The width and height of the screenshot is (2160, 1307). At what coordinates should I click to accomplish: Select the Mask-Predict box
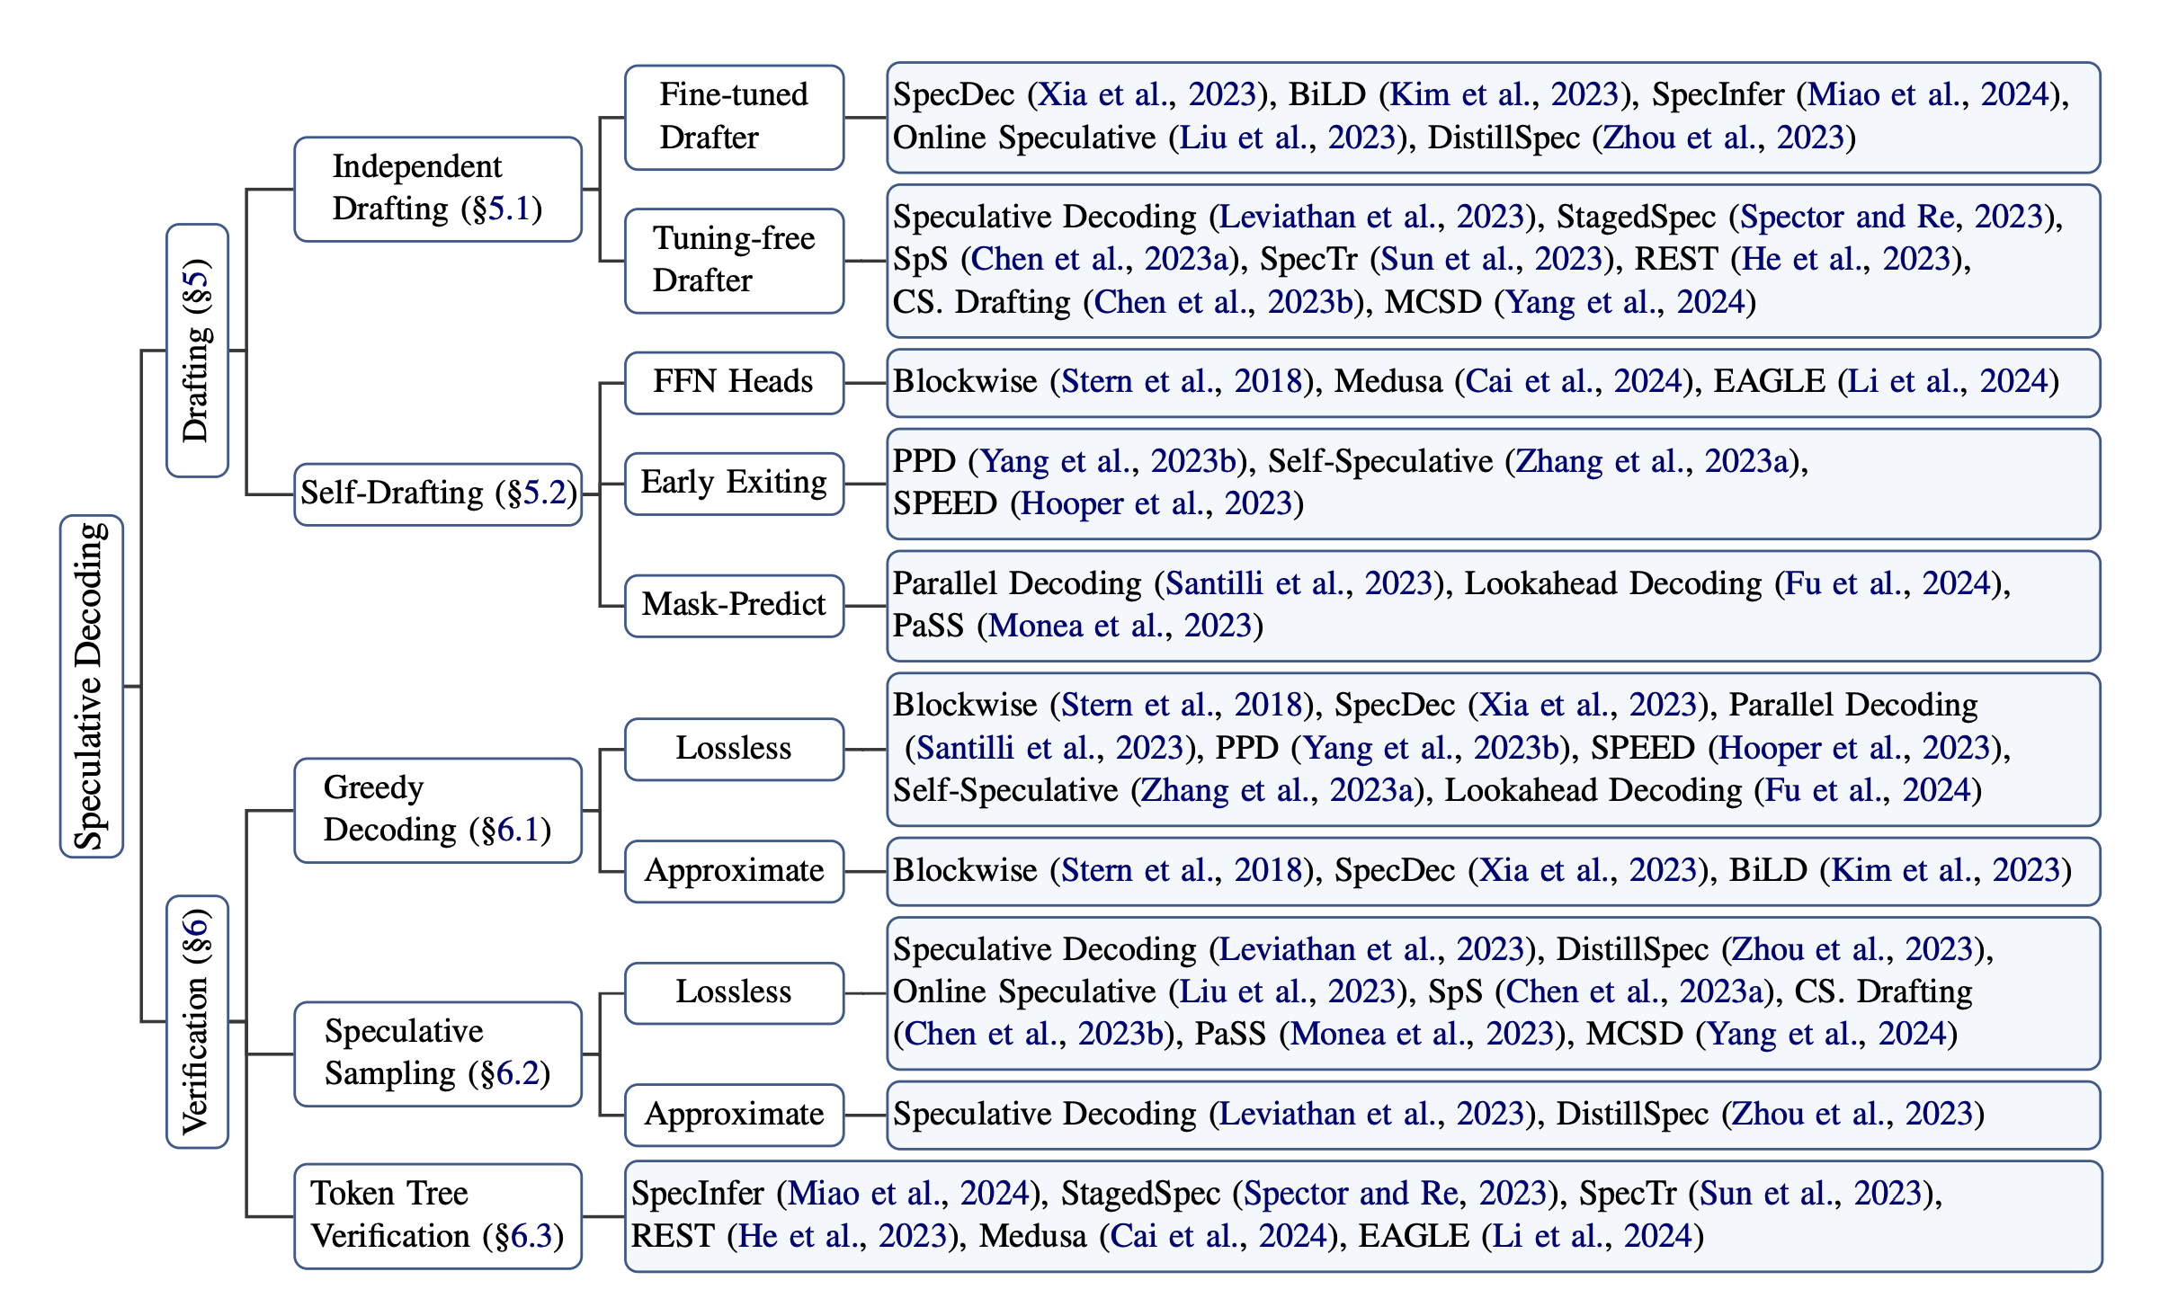[734, 606]
